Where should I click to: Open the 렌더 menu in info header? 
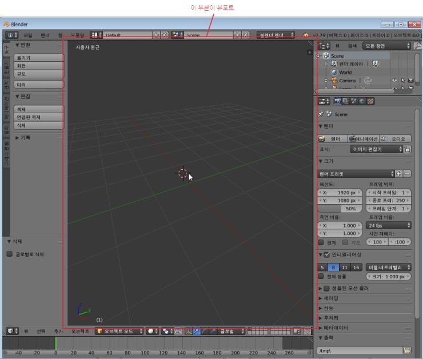point(45,35)
